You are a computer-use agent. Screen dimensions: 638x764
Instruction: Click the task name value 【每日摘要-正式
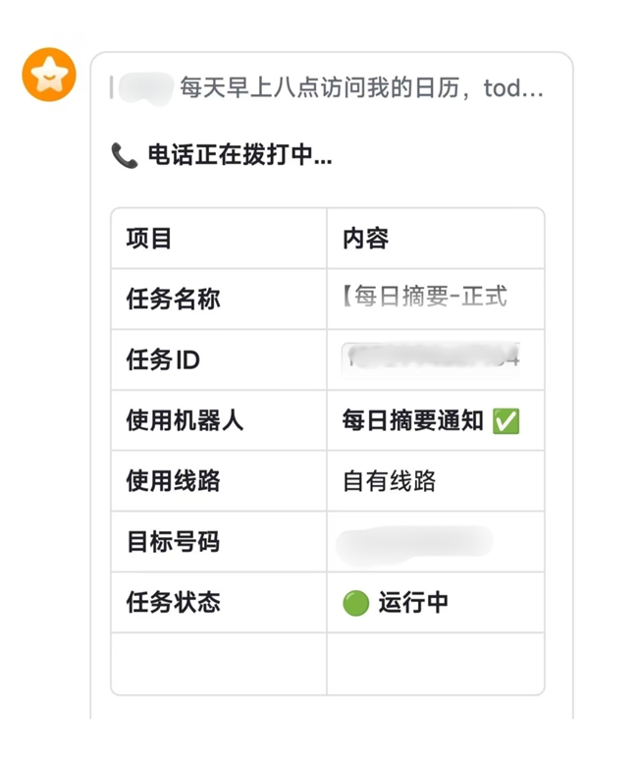pos(424,297)
